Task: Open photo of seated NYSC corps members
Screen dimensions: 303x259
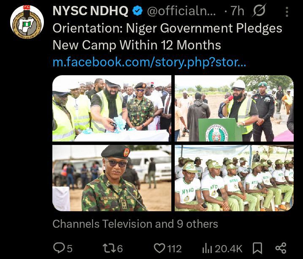Action: click(x=234, y=178)
